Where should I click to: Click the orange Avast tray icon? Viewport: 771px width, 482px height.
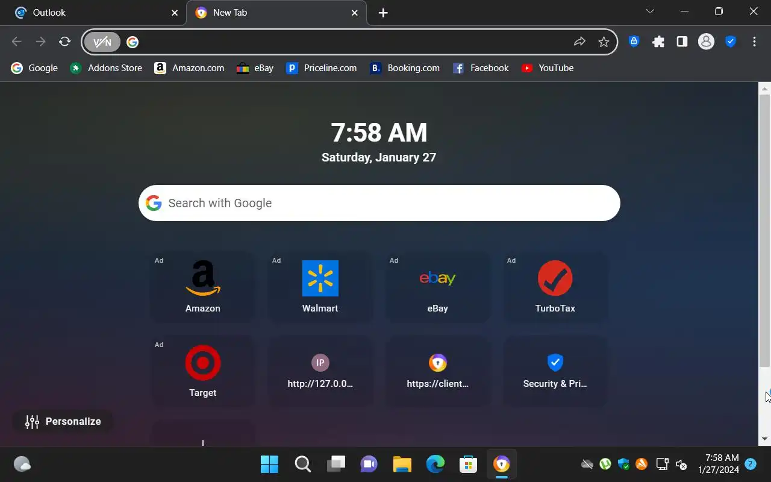tap(641, 464)
